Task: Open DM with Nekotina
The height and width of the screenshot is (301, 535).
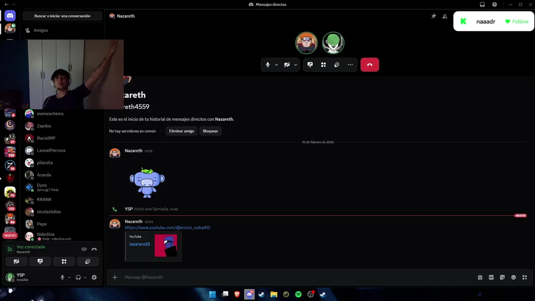Action: [62, 236]
